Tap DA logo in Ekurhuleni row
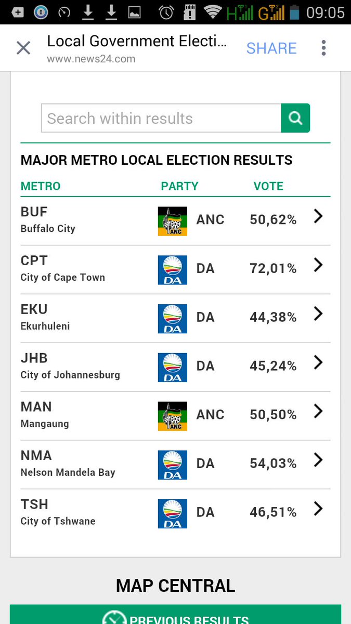The width and height of the screenshot is (351, 624). 173,319
